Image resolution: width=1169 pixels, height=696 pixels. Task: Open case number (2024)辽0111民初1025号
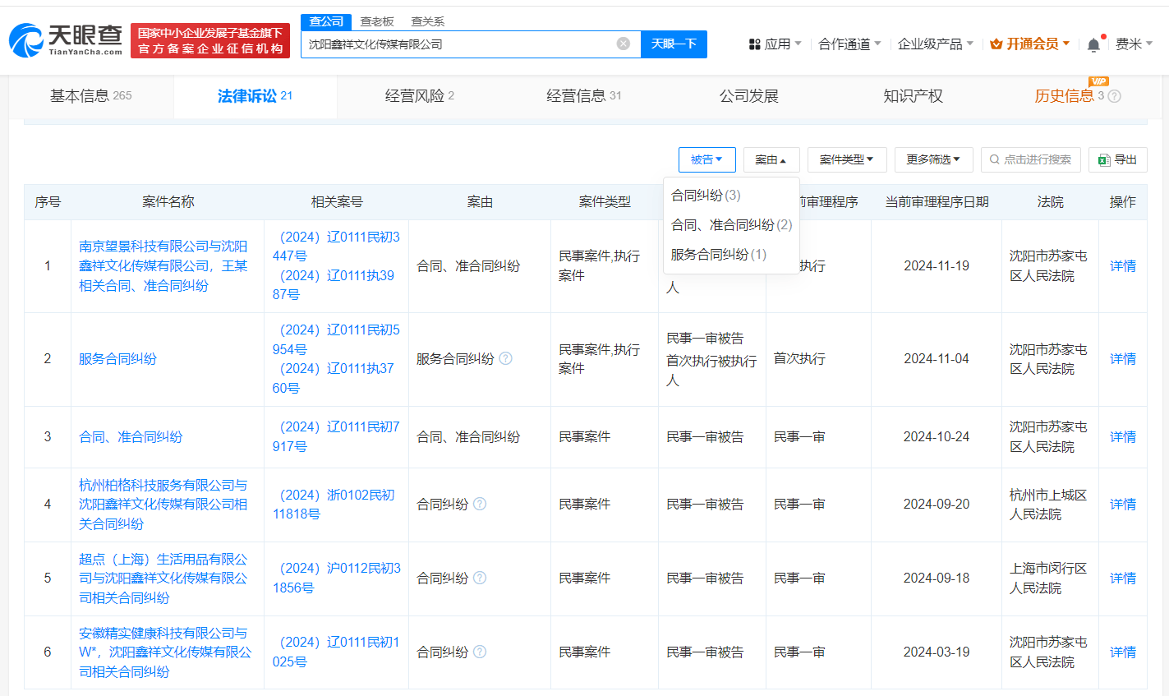(x=336, y=652)
